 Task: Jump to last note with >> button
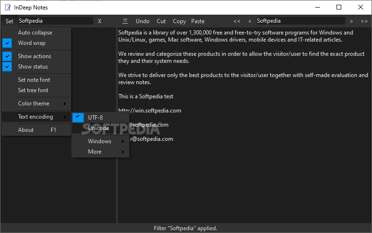click(x=364, y=21)
